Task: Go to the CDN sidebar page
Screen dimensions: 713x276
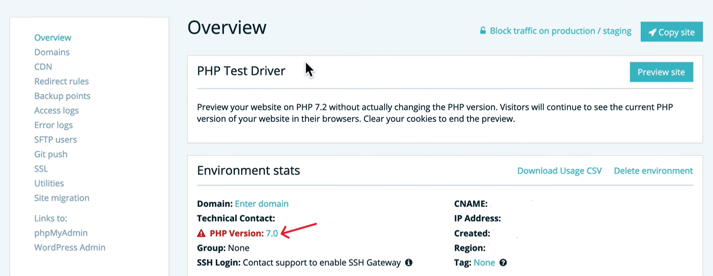Action: click(43, 67)
